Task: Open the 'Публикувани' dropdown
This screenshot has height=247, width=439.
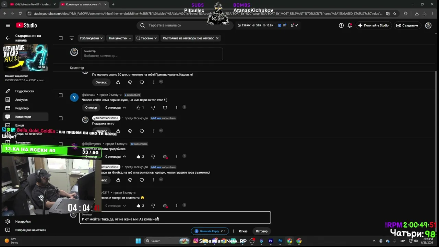Action: (91, 38)
